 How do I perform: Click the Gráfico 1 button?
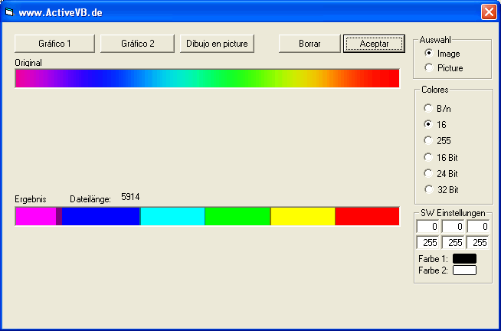click(54, 44)
